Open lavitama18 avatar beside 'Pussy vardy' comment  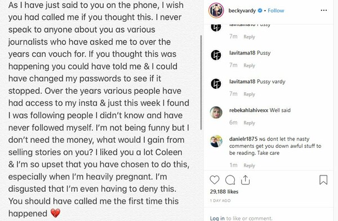click(x=216, y=84)
